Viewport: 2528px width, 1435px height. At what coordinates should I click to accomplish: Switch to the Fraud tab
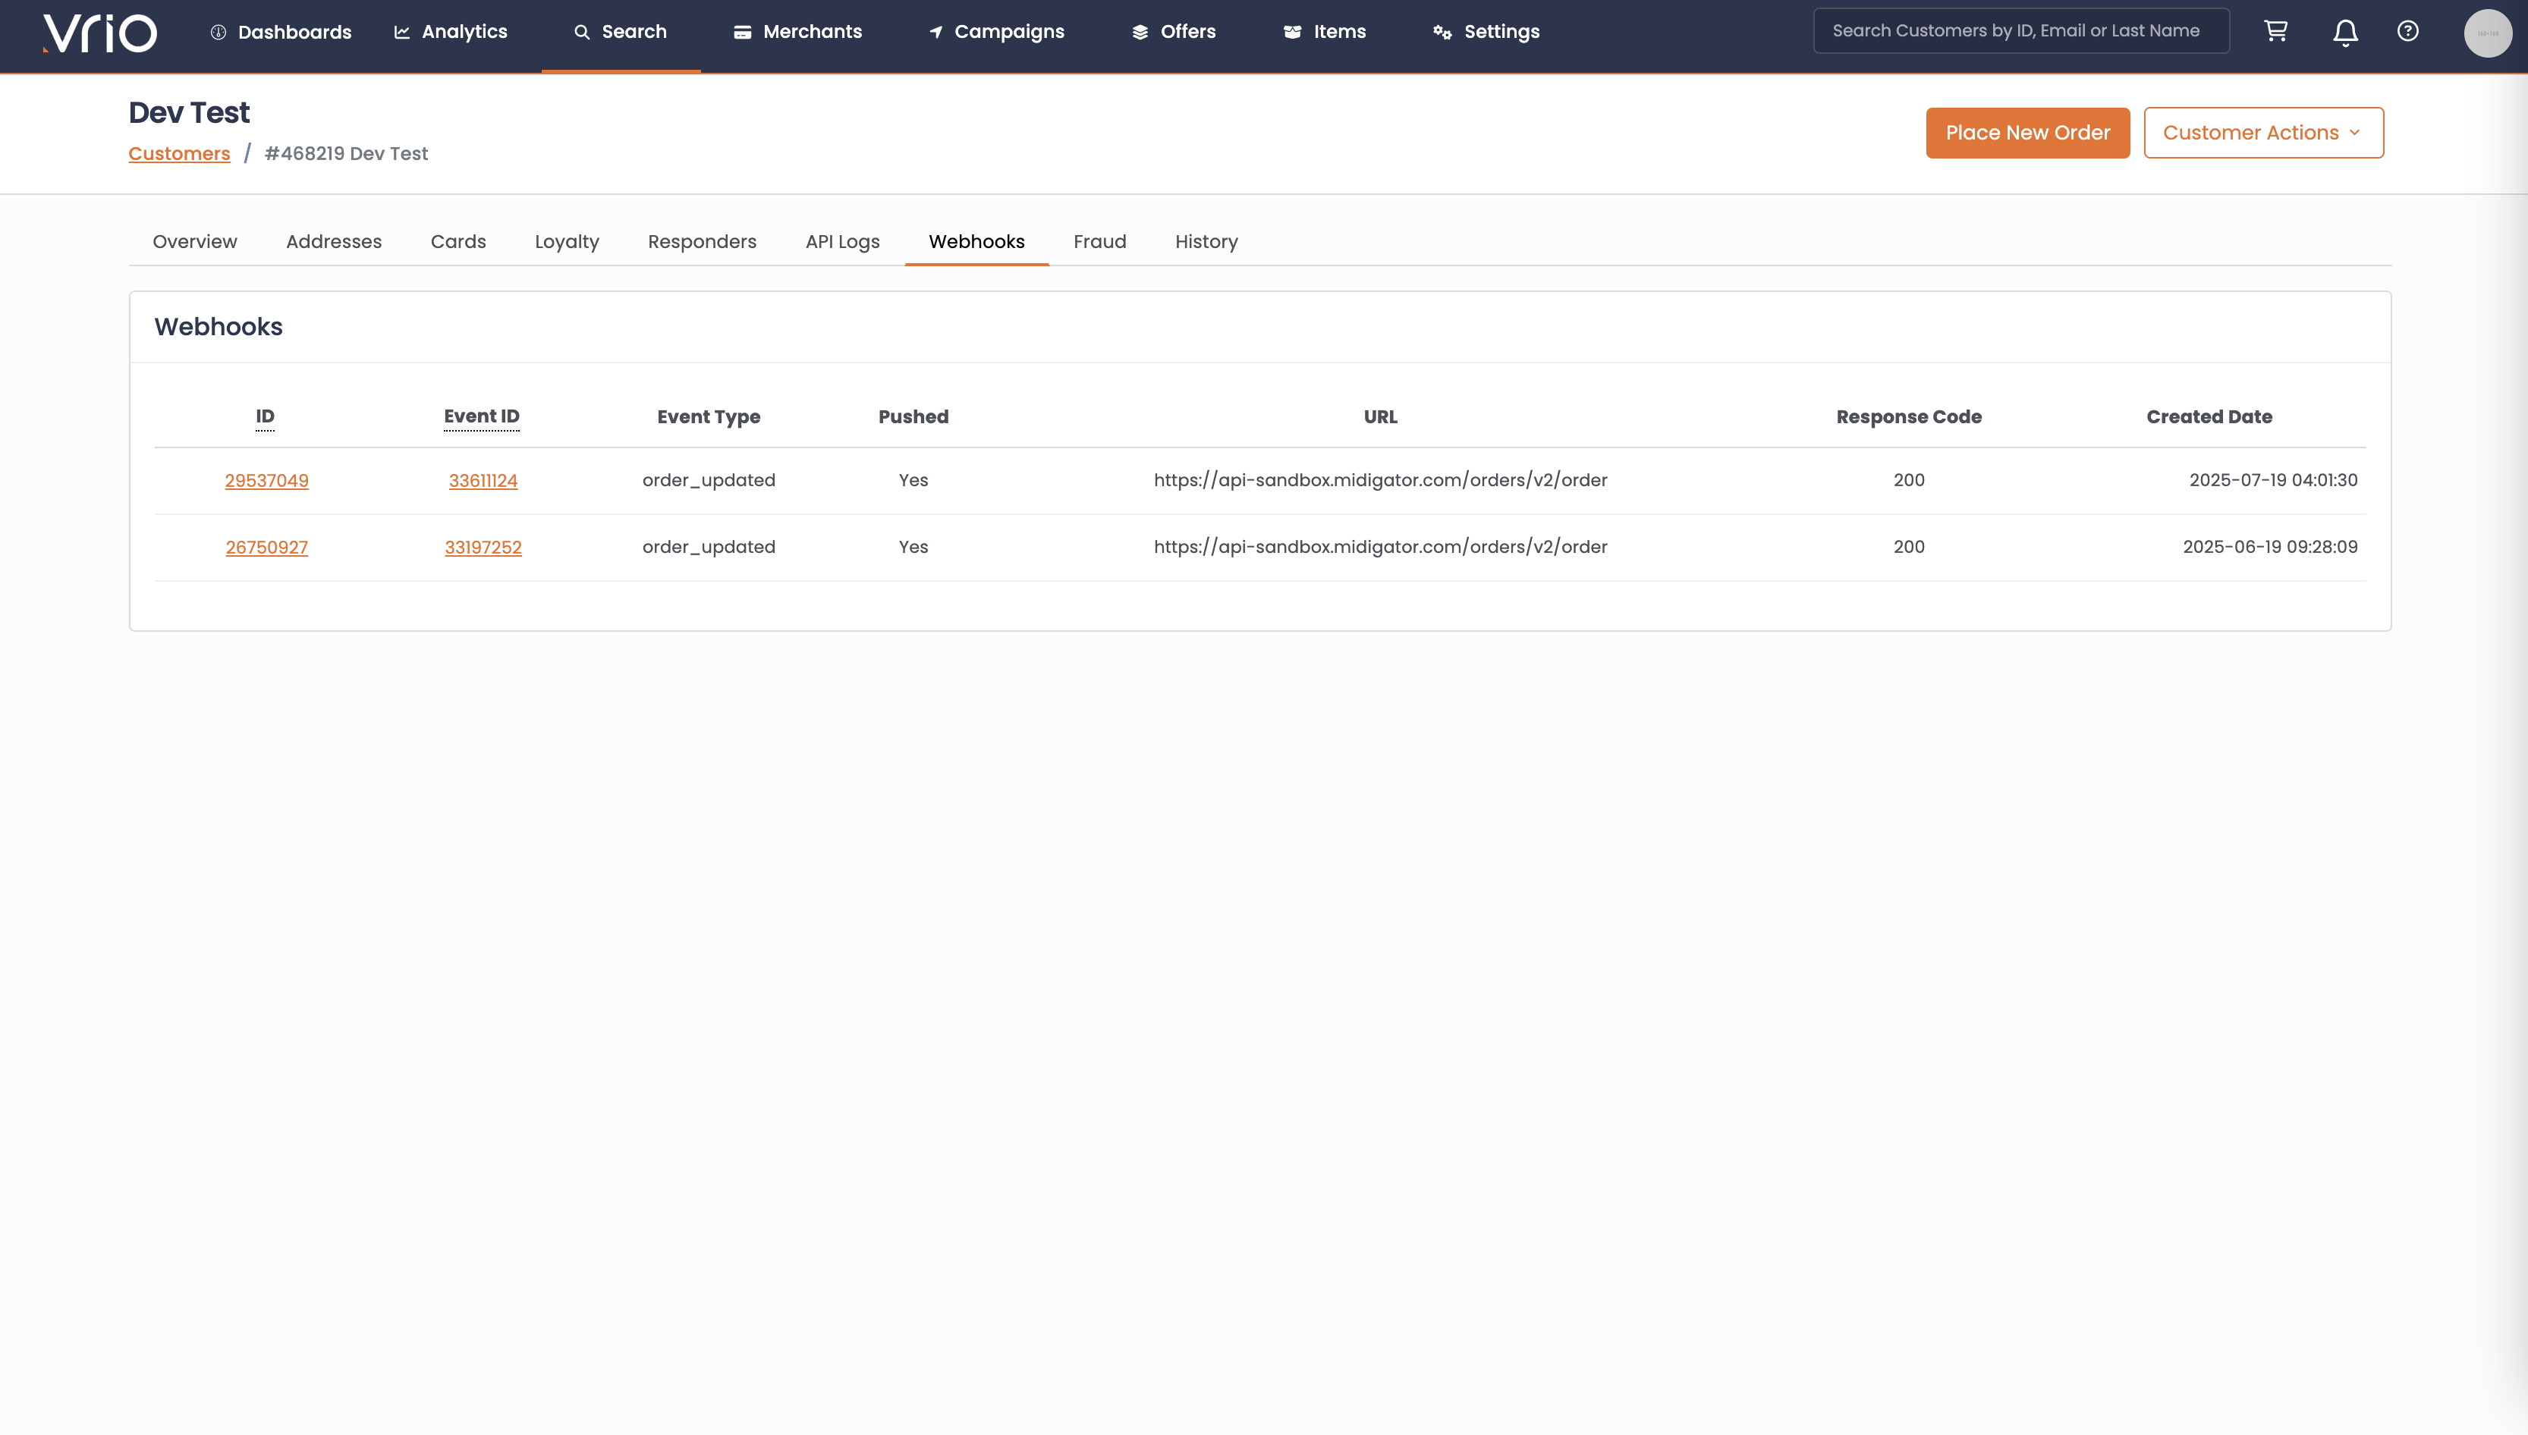pyautogui.click(x=1100, y=243)
